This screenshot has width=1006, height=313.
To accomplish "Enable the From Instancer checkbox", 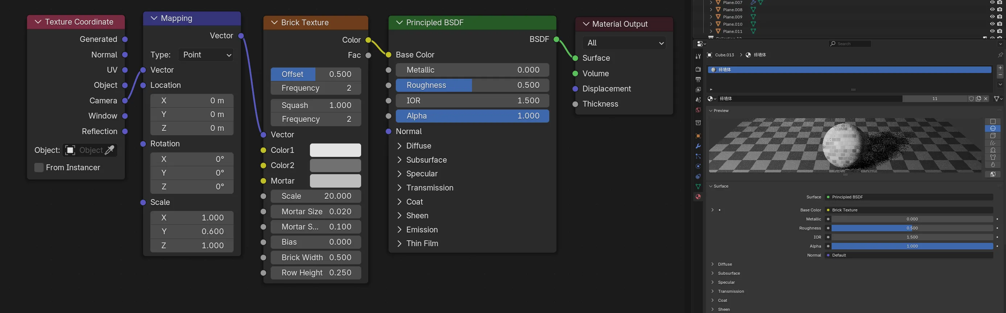I will pos(39,167).
